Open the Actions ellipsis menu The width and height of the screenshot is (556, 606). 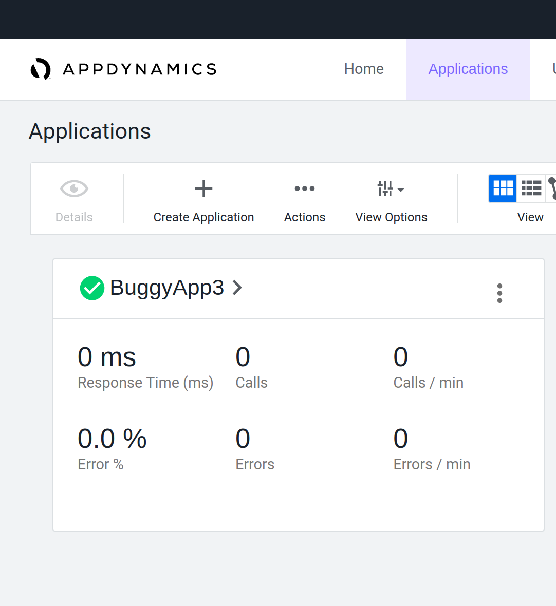coord(305,188)
